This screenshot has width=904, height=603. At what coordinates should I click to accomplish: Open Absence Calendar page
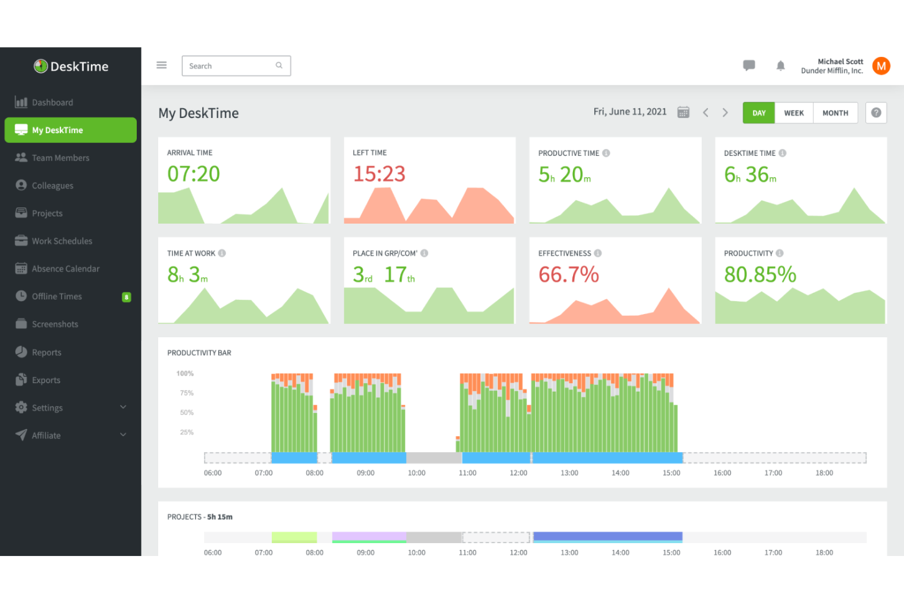pos(70,268)
